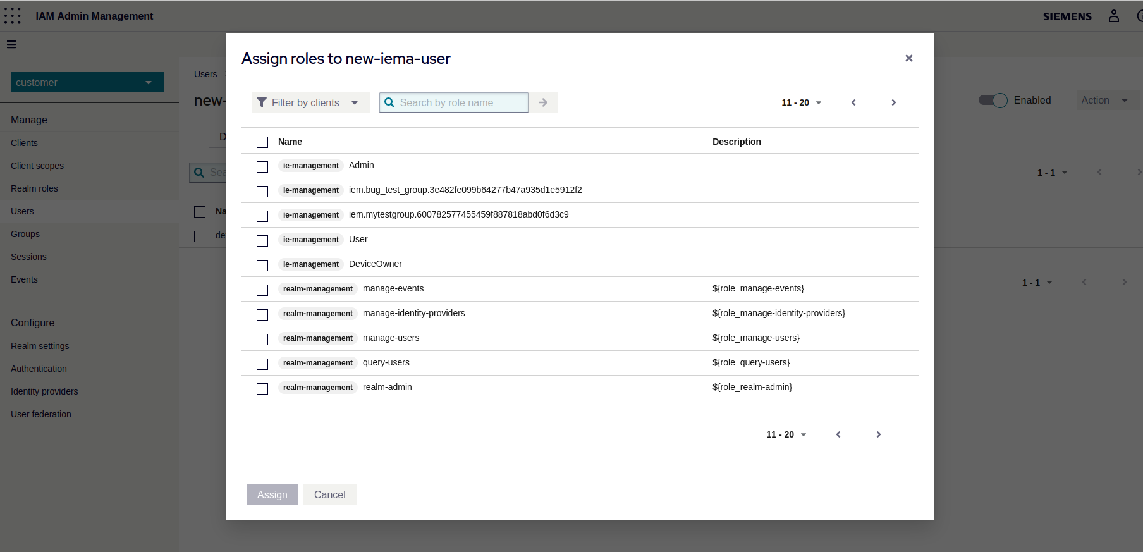Viewport: 1143px width, 552px height.
Task: Click the Cancel button
Action: [329, 494]
